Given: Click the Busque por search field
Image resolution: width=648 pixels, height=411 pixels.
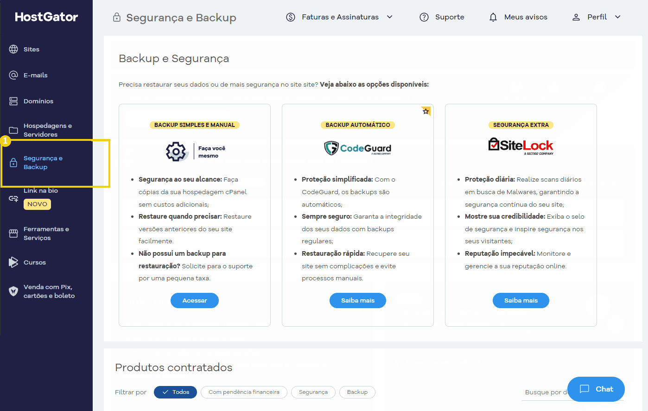Looking at the screenshot, I should coord(572,392).
